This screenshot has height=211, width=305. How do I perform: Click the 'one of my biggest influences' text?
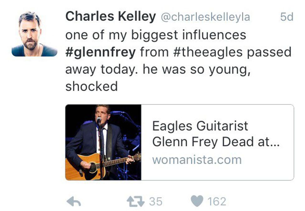tap(156, 35)
